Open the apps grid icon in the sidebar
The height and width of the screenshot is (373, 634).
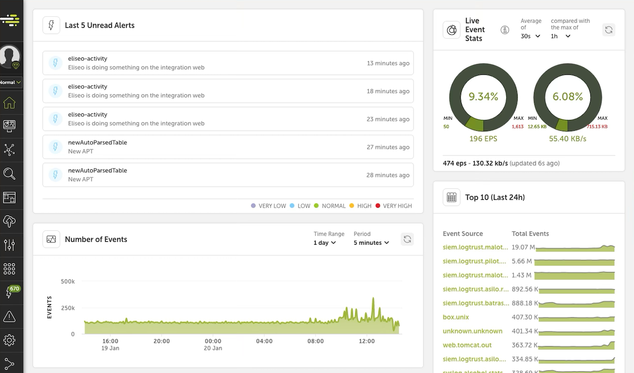(11, 268)
